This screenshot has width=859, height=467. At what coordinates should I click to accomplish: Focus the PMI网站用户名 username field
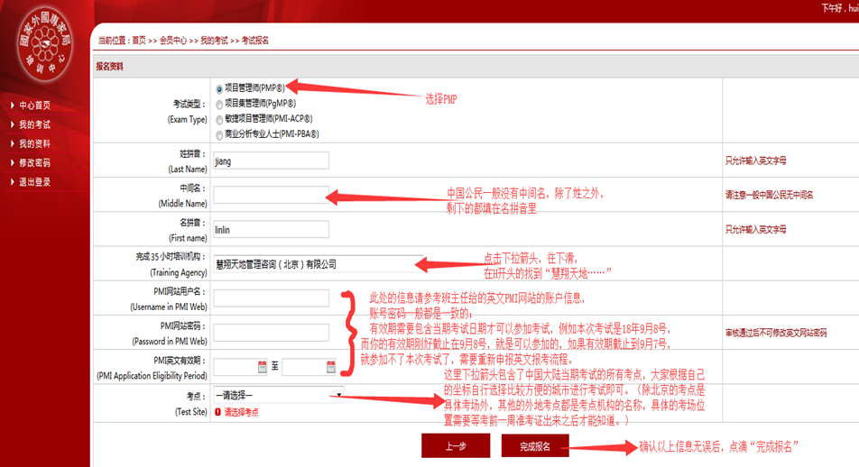(x=271, y=298)
